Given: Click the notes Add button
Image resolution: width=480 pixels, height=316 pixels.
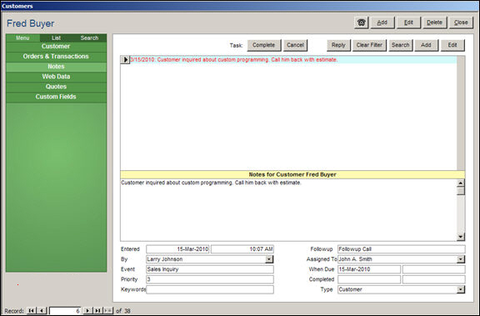Looking at the screenshot, I should pos(426,45).
